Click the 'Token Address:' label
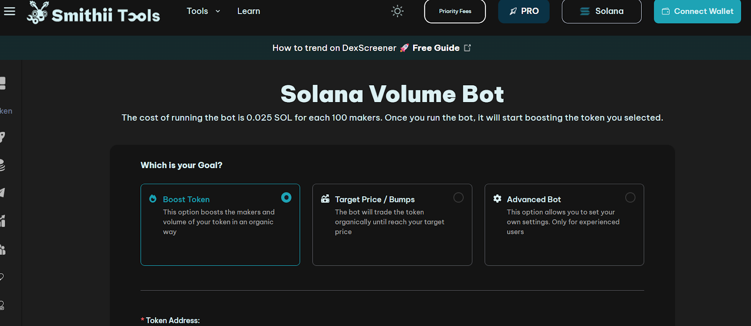Screen dimensions: 751x326 173,320
